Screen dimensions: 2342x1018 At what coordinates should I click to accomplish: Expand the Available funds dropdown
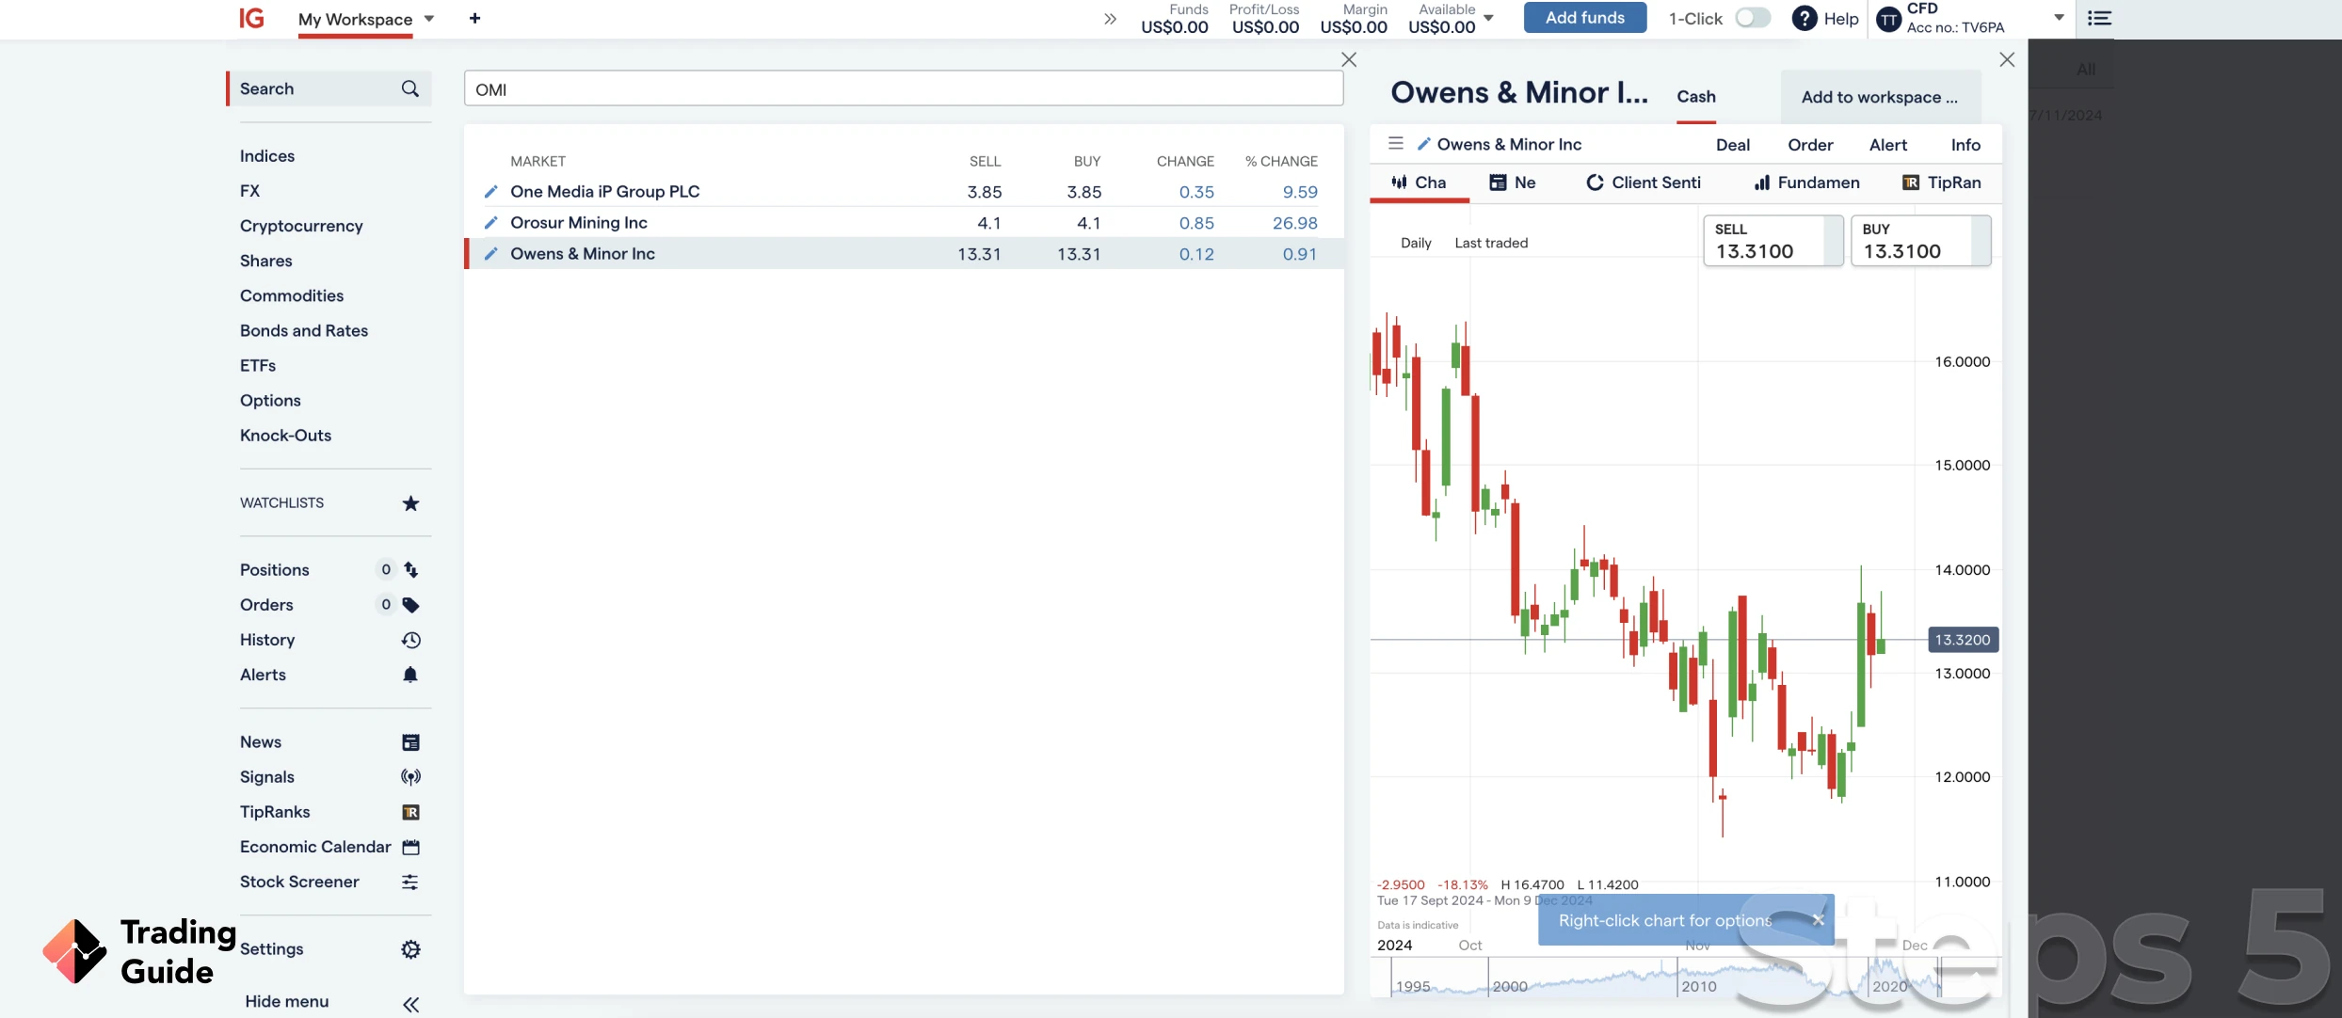click(x=1488, y=18)
